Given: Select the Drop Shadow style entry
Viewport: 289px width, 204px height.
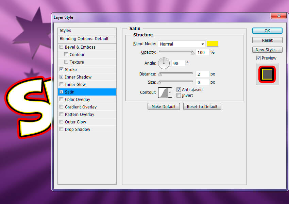Looking at the screenshot, I should point(78,130).
